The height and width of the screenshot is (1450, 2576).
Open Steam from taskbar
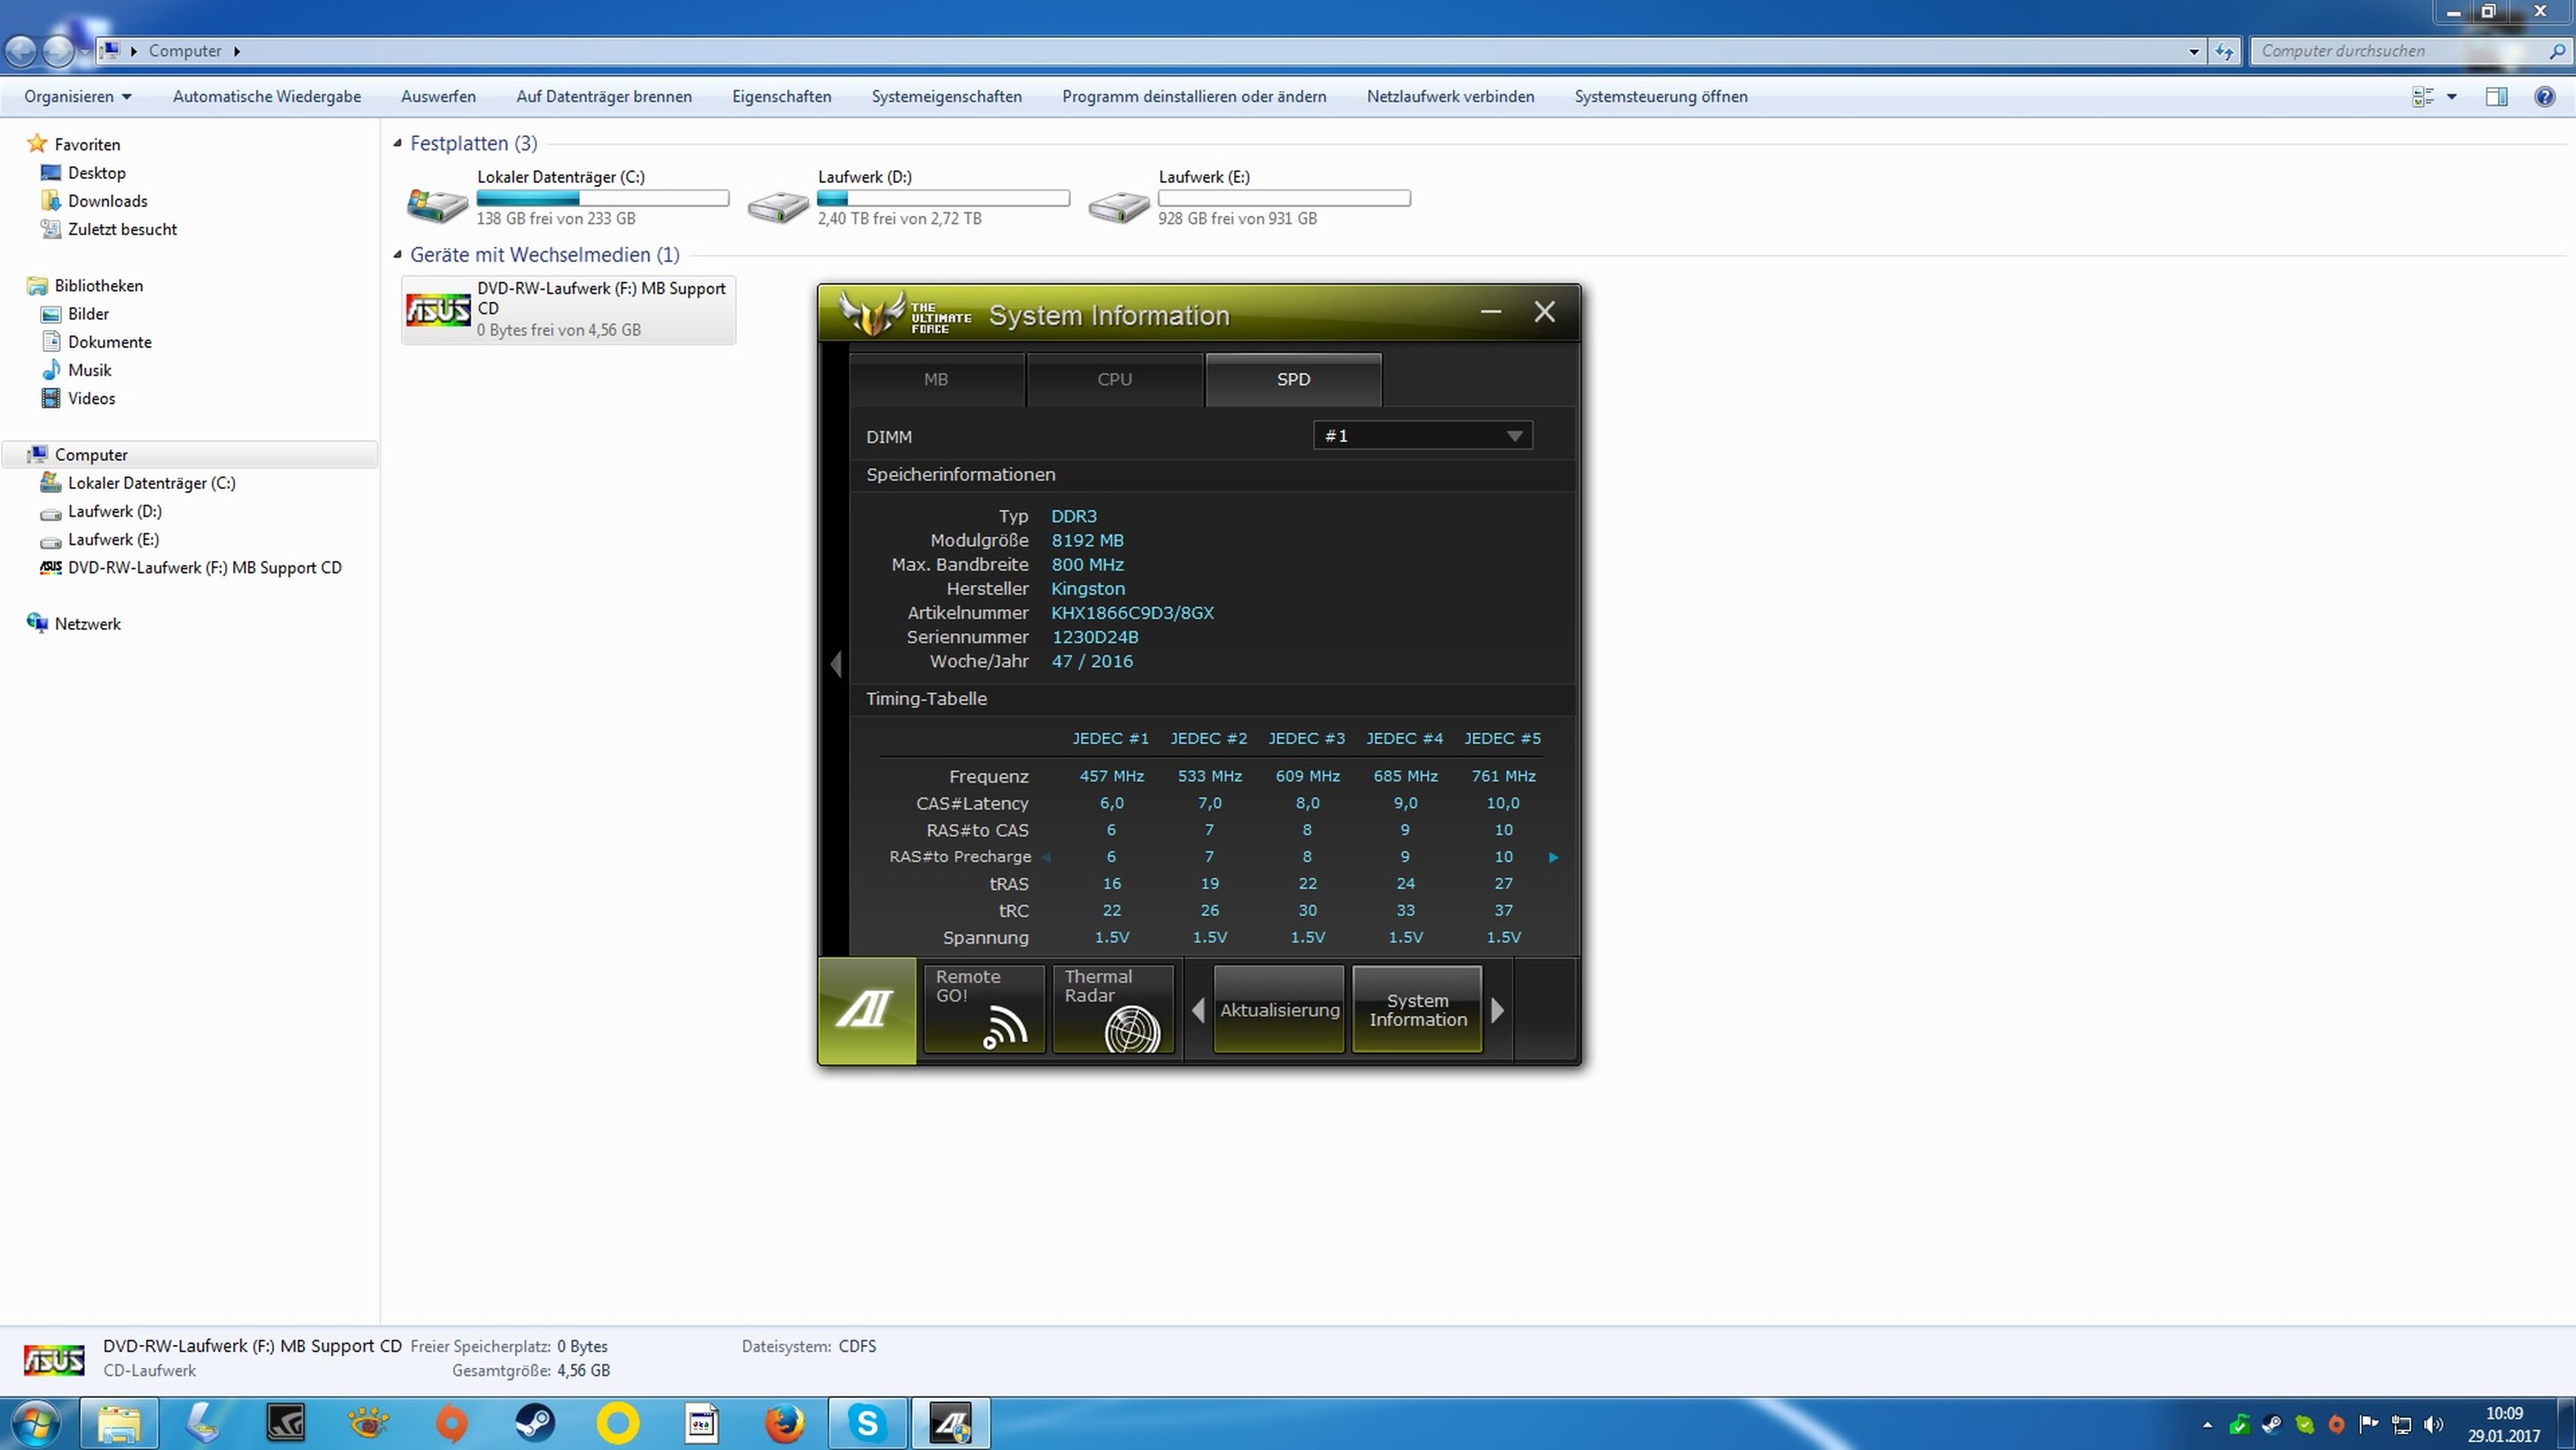point(535,1423)
